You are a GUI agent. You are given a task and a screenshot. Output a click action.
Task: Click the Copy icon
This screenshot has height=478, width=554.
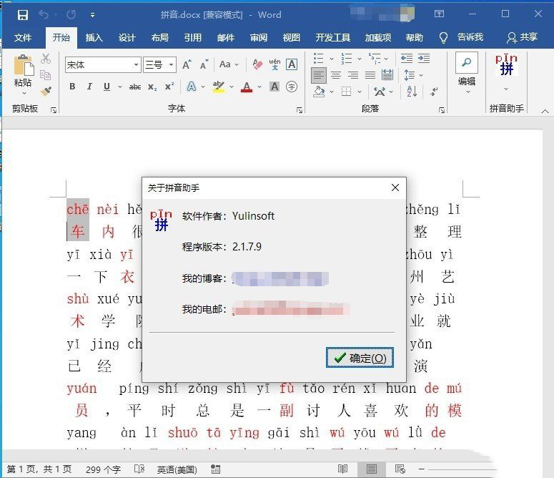pyautogui.click(x=45, y=74)
